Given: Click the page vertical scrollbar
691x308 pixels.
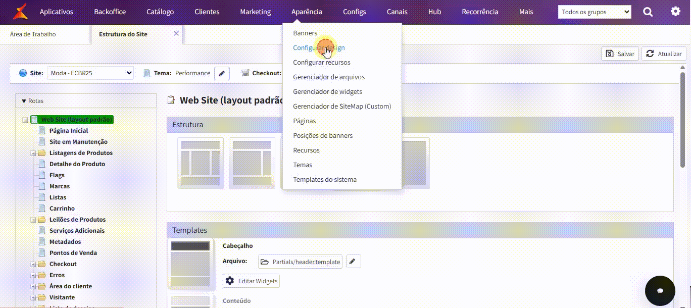Looking at the screenshot, I should coord(682,120).
